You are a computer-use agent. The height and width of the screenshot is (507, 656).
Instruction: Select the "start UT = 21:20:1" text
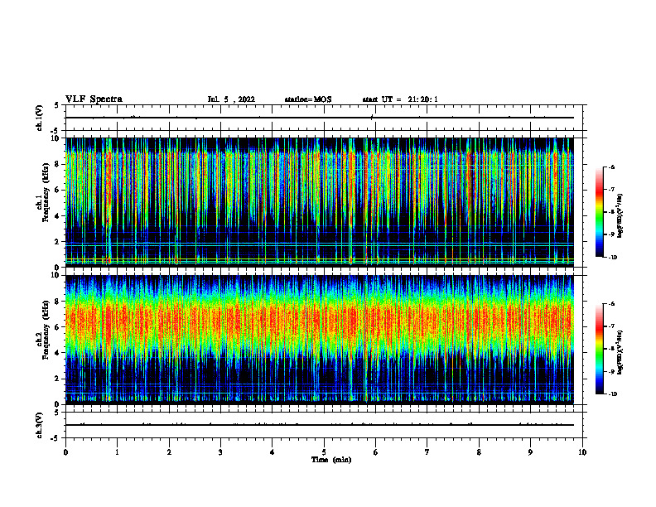tap(400, 99)
